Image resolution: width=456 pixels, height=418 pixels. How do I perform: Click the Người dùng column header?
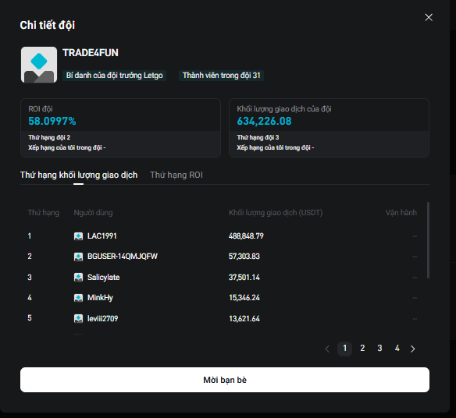tap(93, 213)
